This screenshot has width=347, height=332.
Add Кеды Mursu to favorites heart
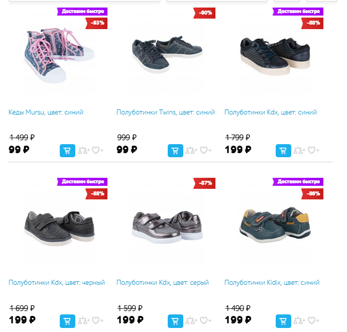pyautogui.click(x=97, y=150)
